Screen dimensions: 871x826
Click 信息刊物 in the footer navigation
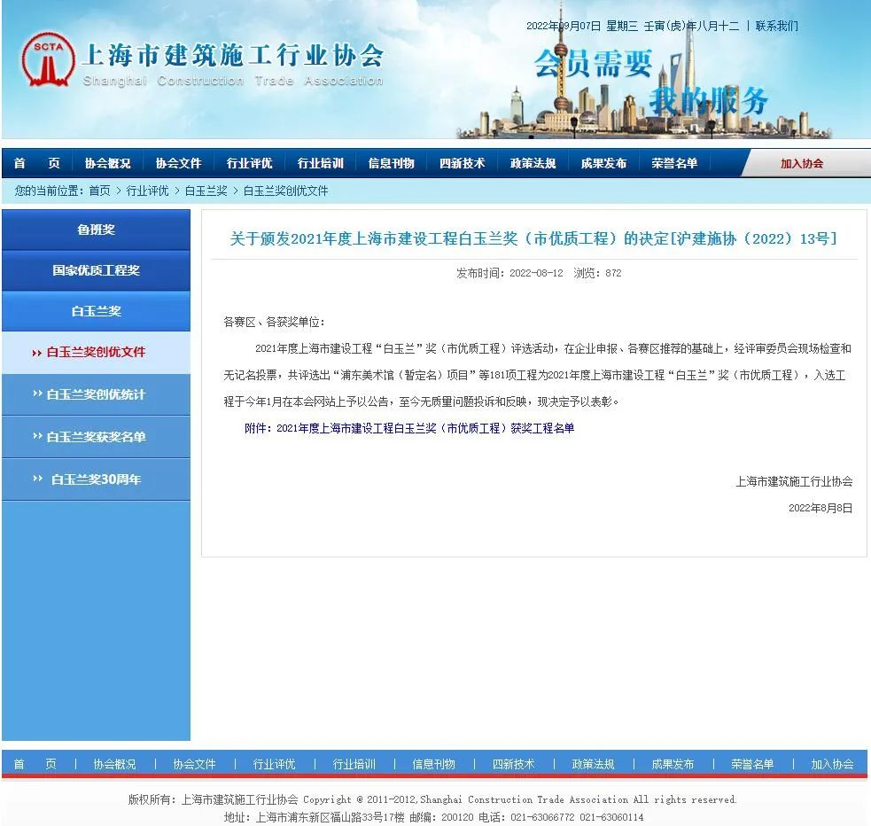(x=434, y=764)
